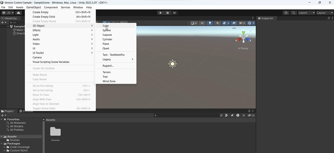Click the Ragdoll... menu entry
The height and width of the screenshot is (153, 334).
point(116,66)
